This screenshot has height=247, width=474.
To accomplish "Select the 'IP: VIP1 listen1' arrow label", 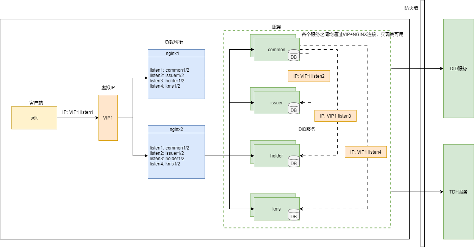I will [78, 112].
